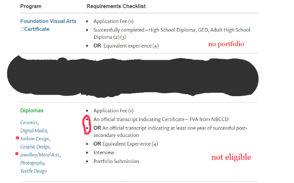This screenshot has height=183, width=294.
Task: Open the Foundation Visual Arts link
Action: point(48,21)
